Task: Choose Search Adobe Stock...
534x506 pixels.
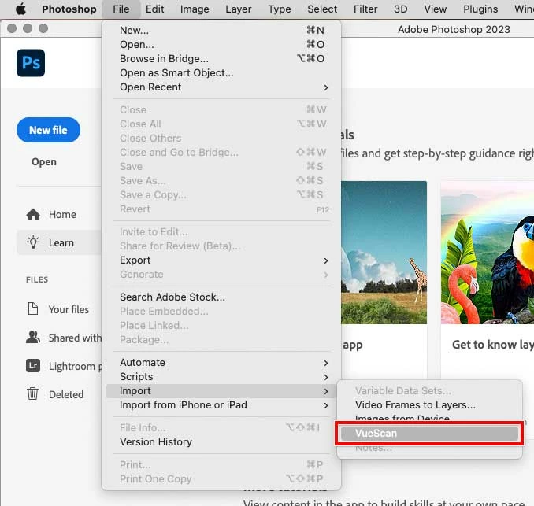Action: click(221, 297)
